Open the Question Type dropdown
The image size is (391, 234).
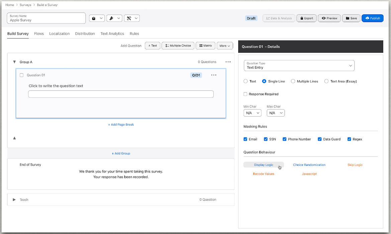tap(299, 66)
